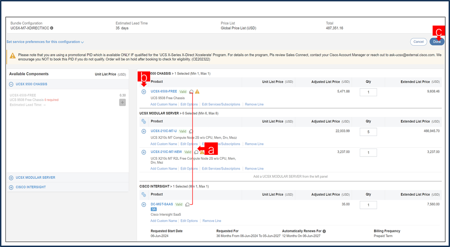450x247 pixels.
Task: Add Custom Name for UCSX-9508-FREE
Action: pyautogui.click(x=164, y=104)
